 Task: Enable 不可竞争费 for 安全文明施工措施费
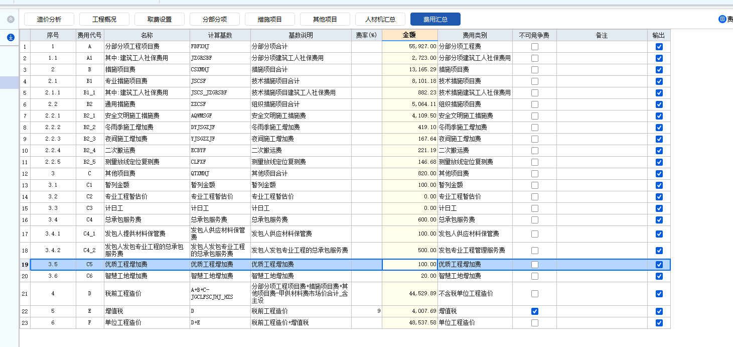(x=534, y=115)
